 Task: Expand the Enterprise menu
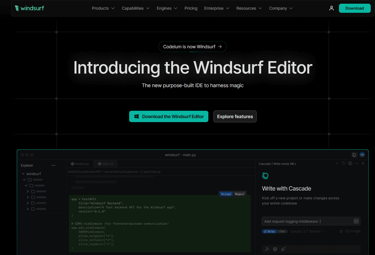pos(217,8)
